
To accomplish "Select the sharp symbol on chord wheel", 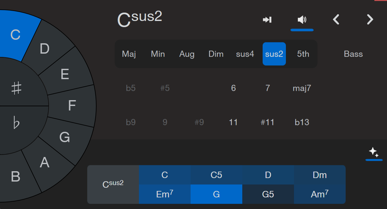I will coord(16,88).
